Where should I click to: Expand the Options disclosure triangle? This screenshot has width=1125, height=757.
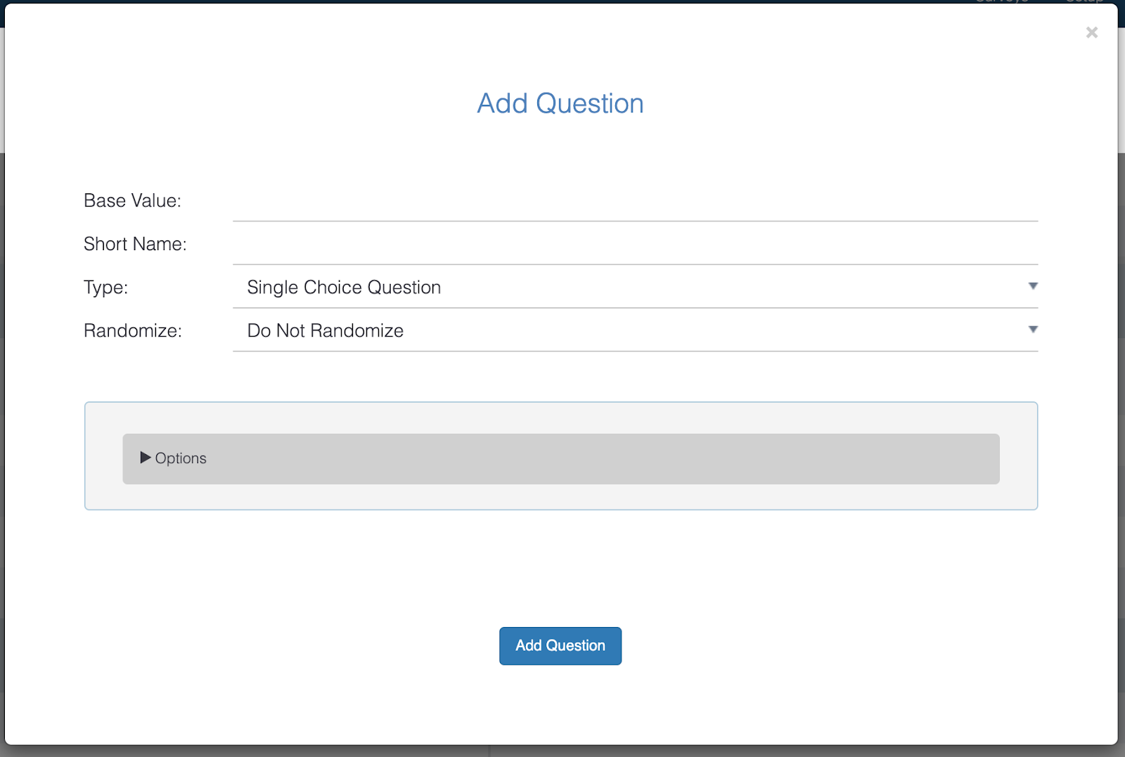pos(146,458)
